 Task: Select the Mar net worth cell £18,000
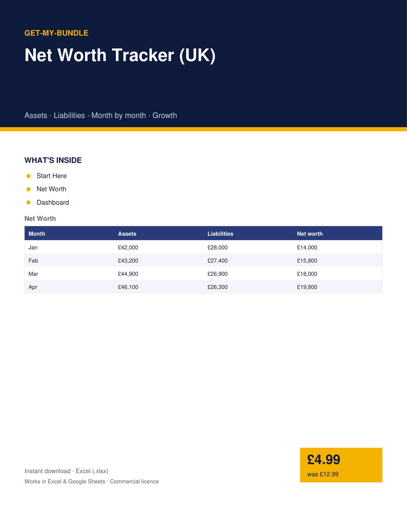(307, 274)
